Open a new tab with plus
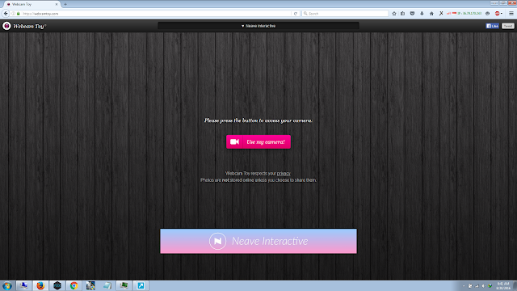This screenshot has width=517, height=291. (x=65, y=4)
